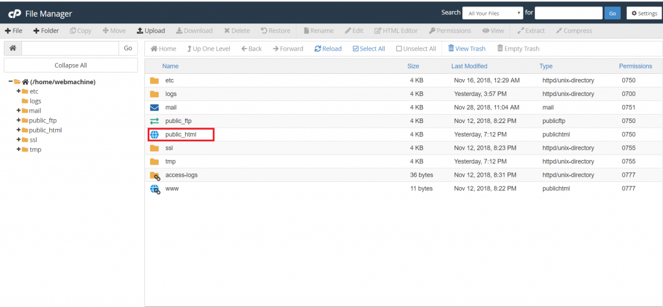663x307 pixels.
Task: Create a new folder with the Folder button
Action: (x=46, y=31)
